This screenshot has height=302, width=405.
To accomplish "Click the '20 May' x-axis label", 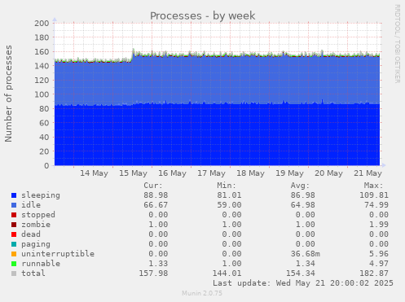I will [328, 173].
